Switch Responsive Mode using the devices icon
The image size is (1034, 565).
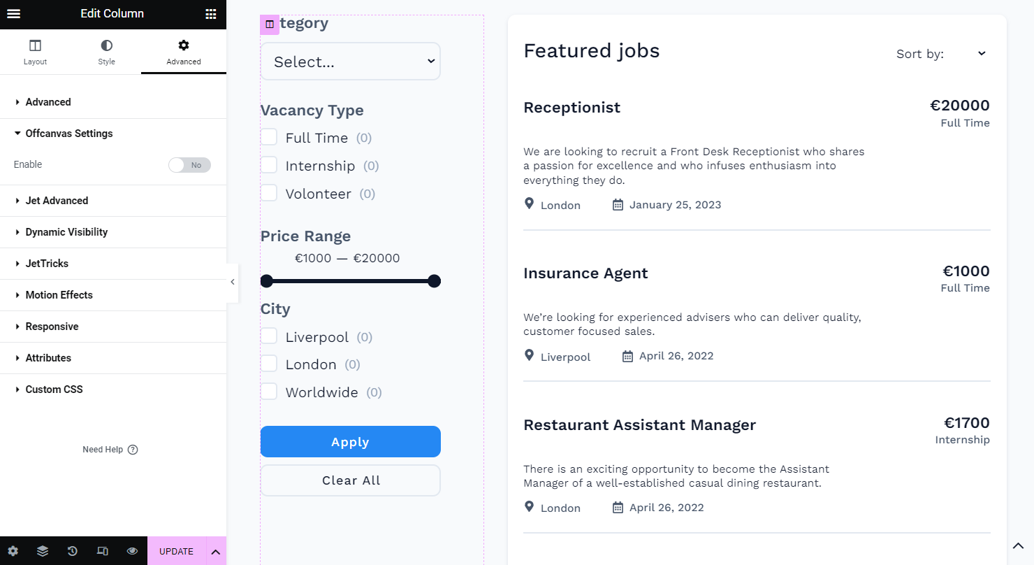(x=103, y=551)
